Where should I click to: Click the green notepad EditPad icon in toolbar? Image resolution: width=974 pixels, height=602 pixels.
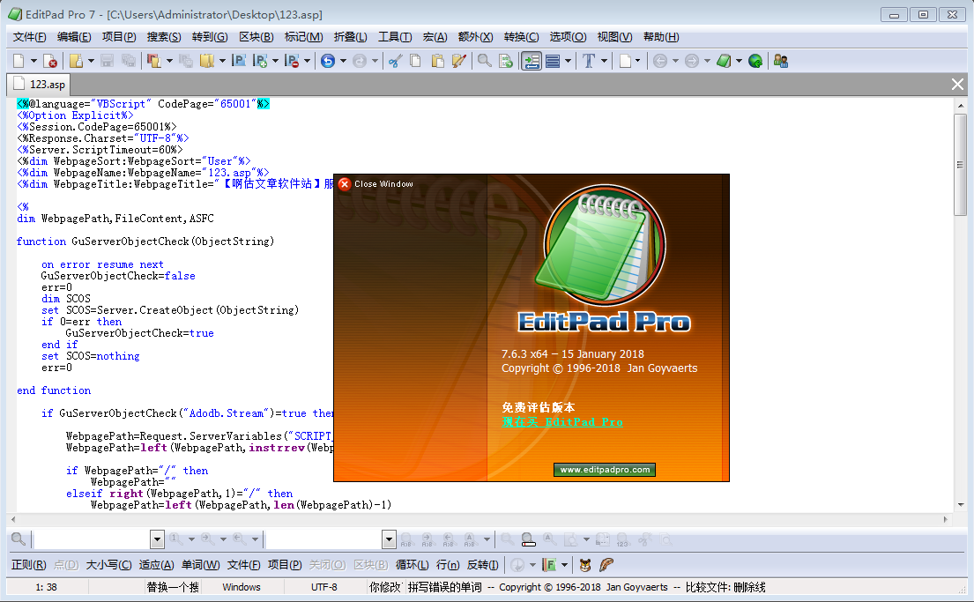pos(724,61)
